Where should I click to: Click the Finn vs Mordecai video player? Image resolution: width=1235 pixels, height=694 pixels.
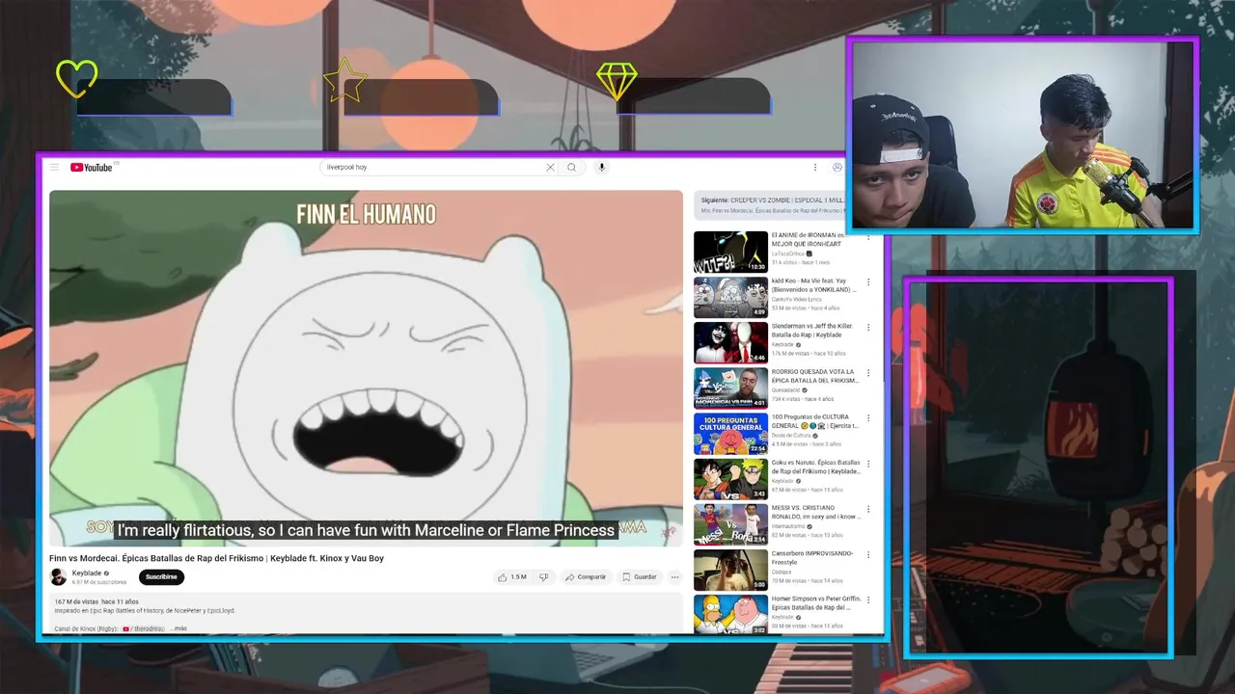[x=366, y=368]
